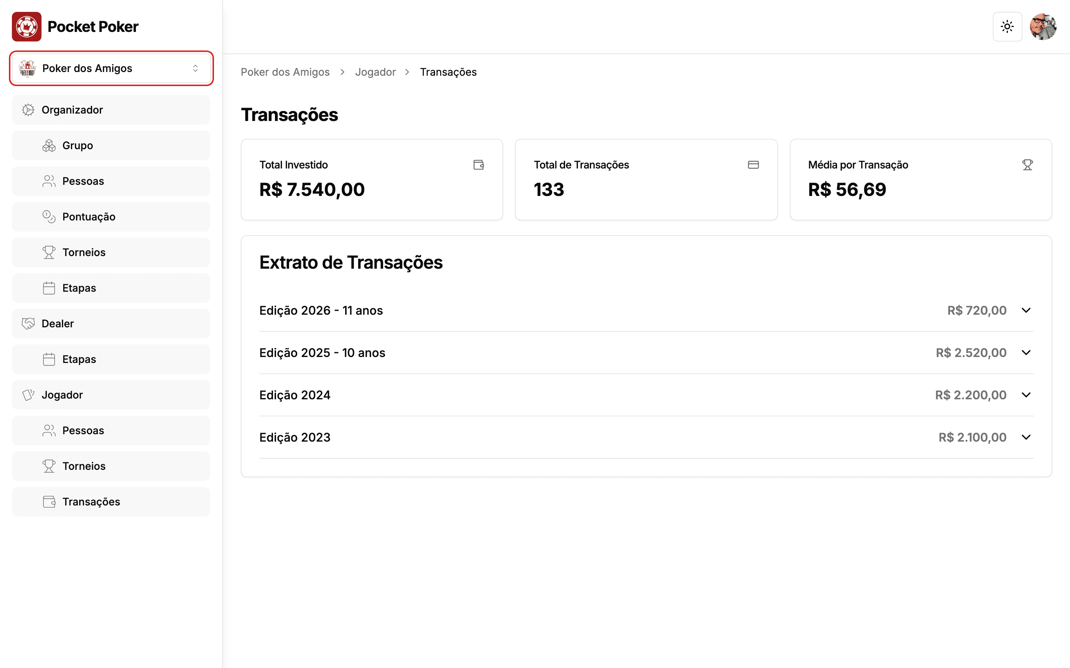1070x668 pixels.
Task: Open Etapas under the Dealer section
Action: pos(111,359)
